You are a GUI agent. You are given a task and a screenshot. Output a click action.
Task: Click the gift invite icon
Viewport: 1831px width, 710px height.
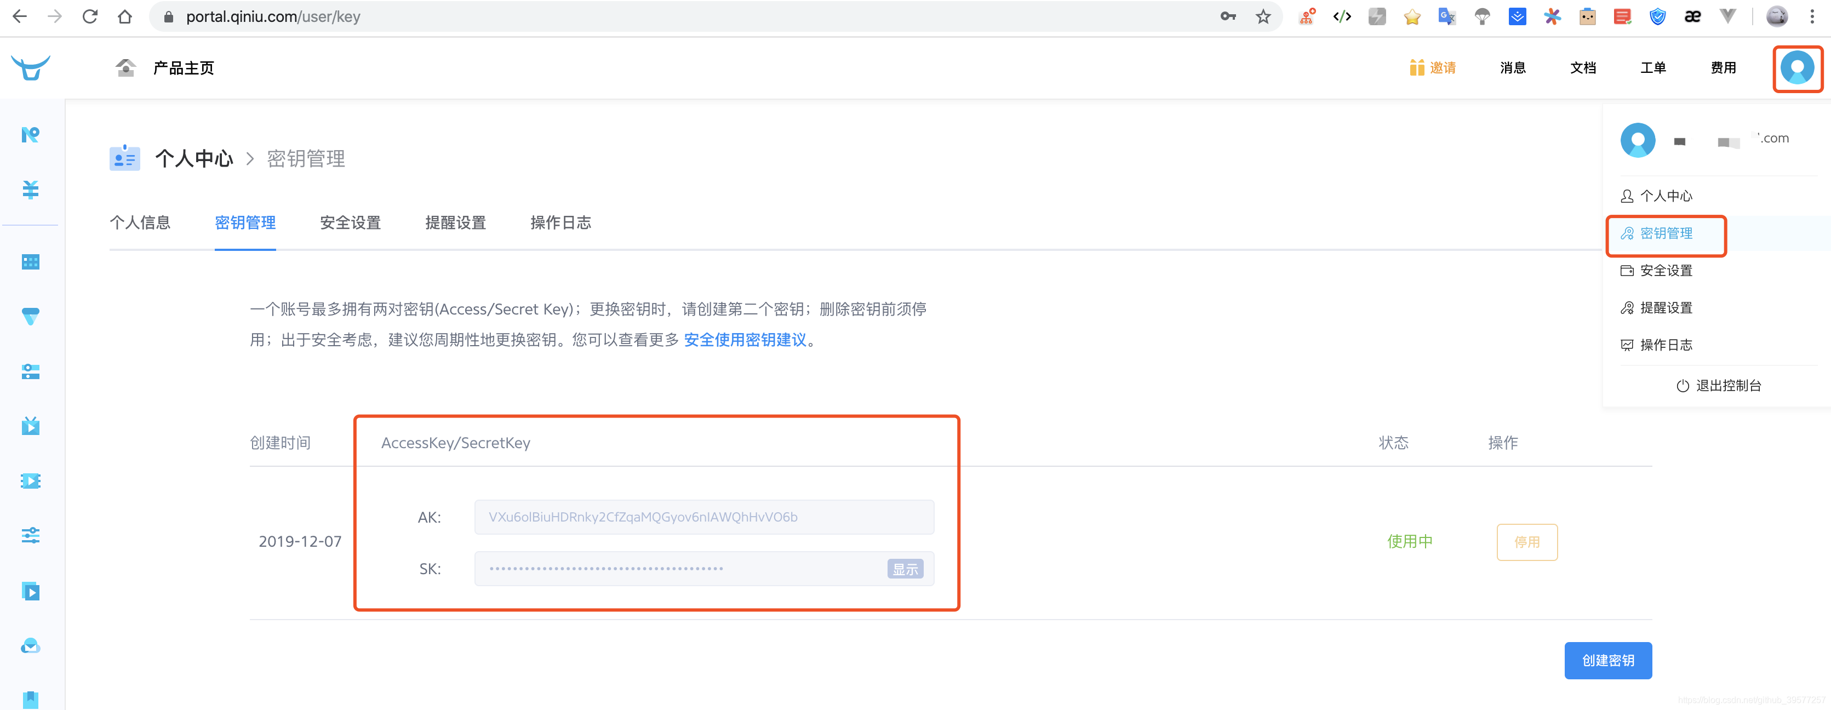pyautogui.click(x=1417, y=67)
